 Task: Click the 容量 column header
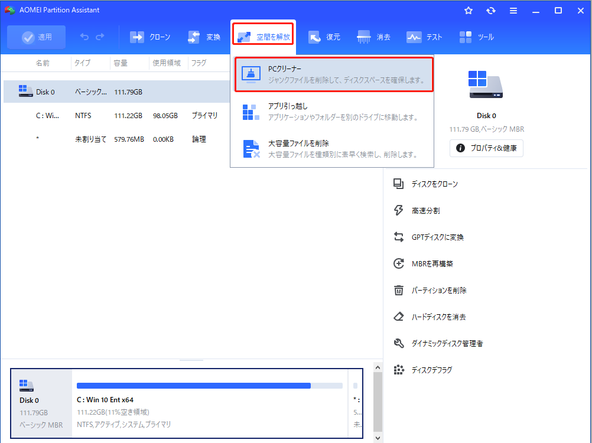(121, 63)
